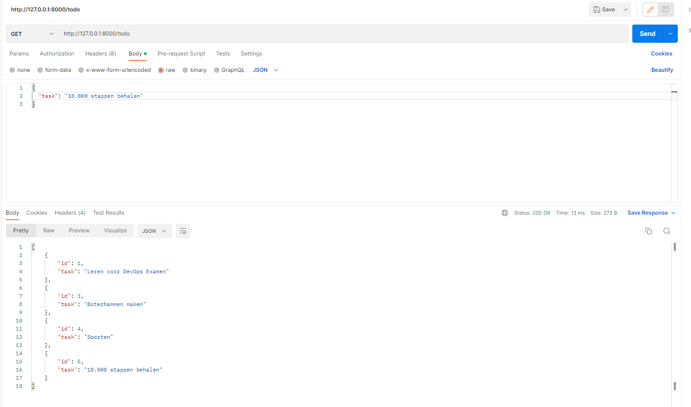The image size is (691, 407).
Task: Open the request documentation pencil icon
Action: [650, 9]
